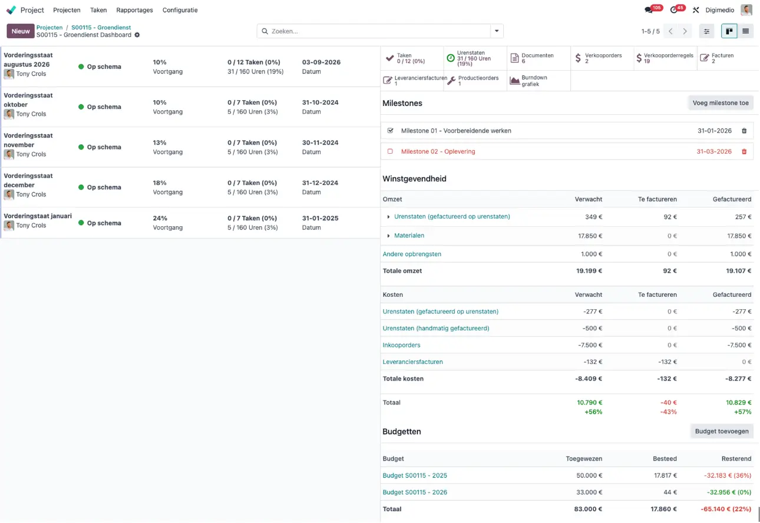Uncheck Milestone 01 - Voorbereidende werken checkbox
Image resolution: width=760 pixels, height=523 pixels.
click(x=390, y=131)
